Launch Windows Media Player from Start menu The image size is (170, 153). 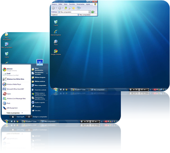12,84
